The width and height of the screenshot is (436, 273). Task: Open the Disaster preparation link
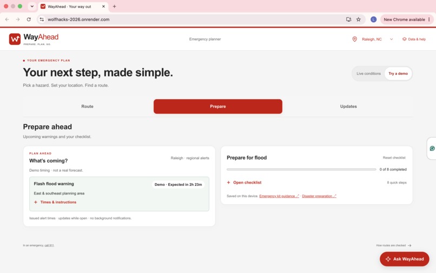point(319,196)
